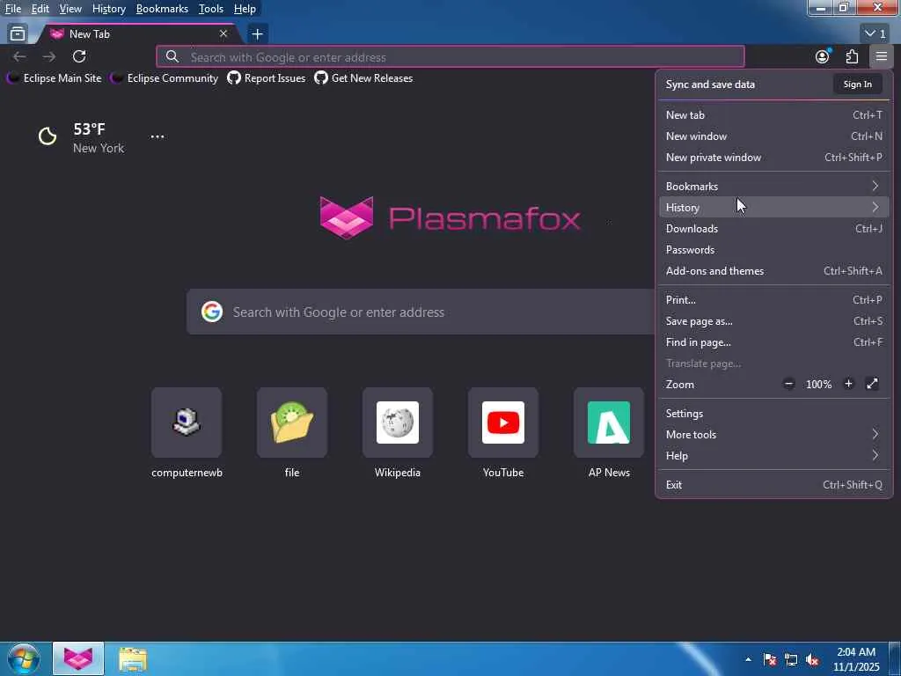Open the file shortcut tile
901x676 pixels.
[x=292, y=433]
